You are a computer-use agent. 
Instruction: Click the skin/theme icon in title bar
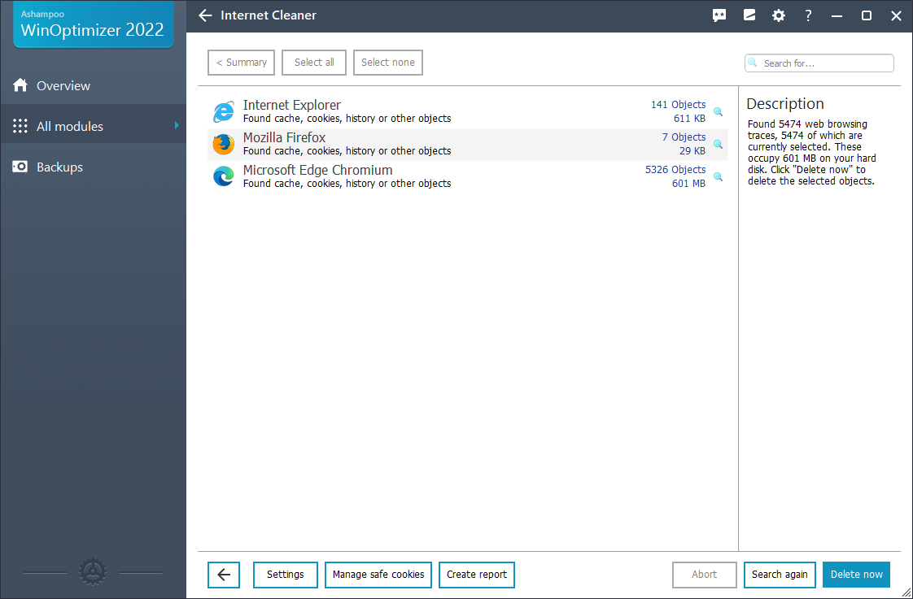coord(749,15)
